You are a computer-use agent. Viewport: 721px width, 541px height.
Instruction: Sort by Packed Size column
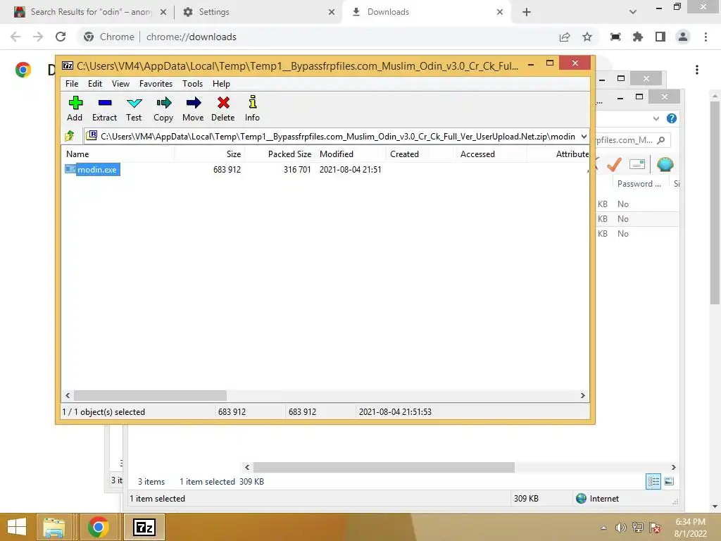(x=280, y=154)
